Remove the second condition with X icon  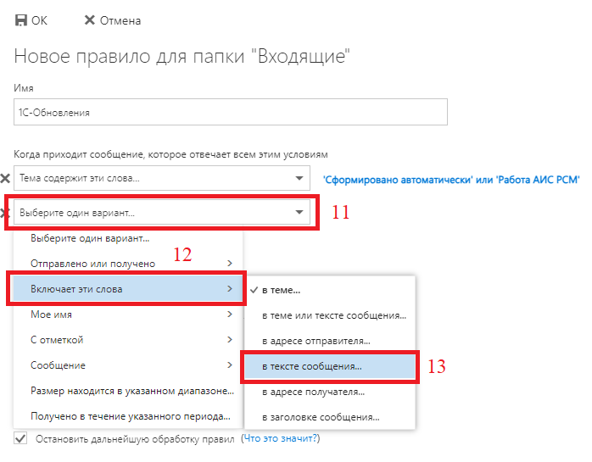5,213
